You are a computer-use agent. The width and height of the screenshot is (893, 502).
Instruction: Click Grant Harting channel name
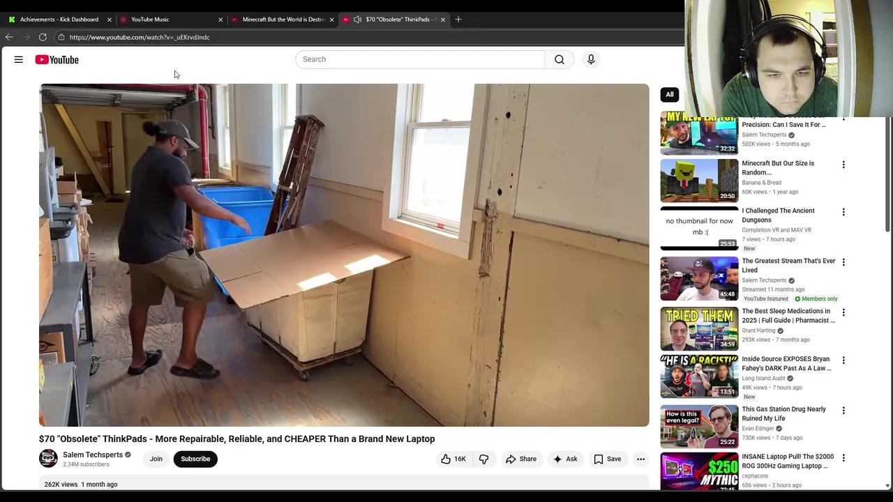[758, 330]
